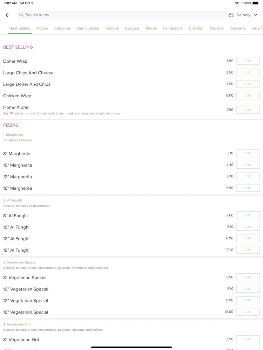The height and width of the screenshot is (350, 263).
Task: Open the Delivery dropdown chevron
Action: 255,15
